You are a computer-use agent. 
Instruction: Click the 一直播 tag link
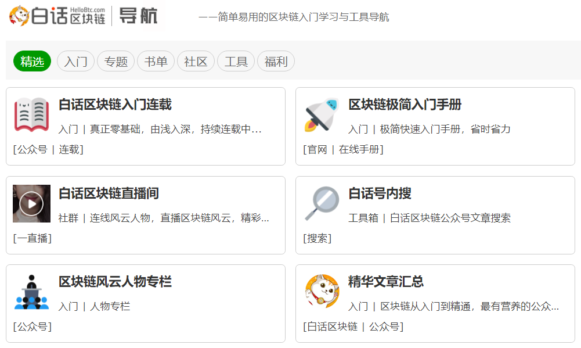pos(33,238)
